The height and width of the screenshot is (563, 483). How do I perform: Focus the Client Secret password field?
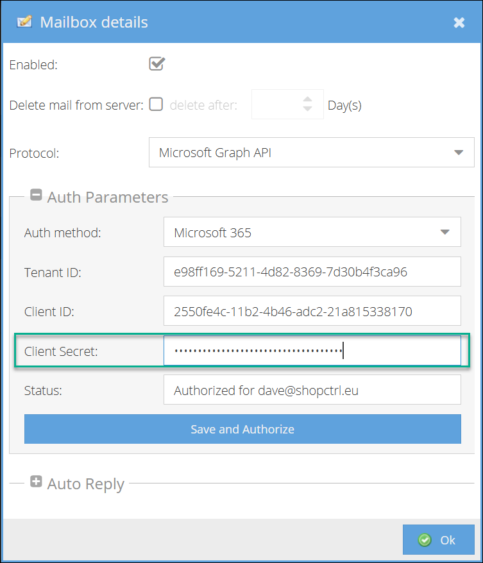click(312, 351)
